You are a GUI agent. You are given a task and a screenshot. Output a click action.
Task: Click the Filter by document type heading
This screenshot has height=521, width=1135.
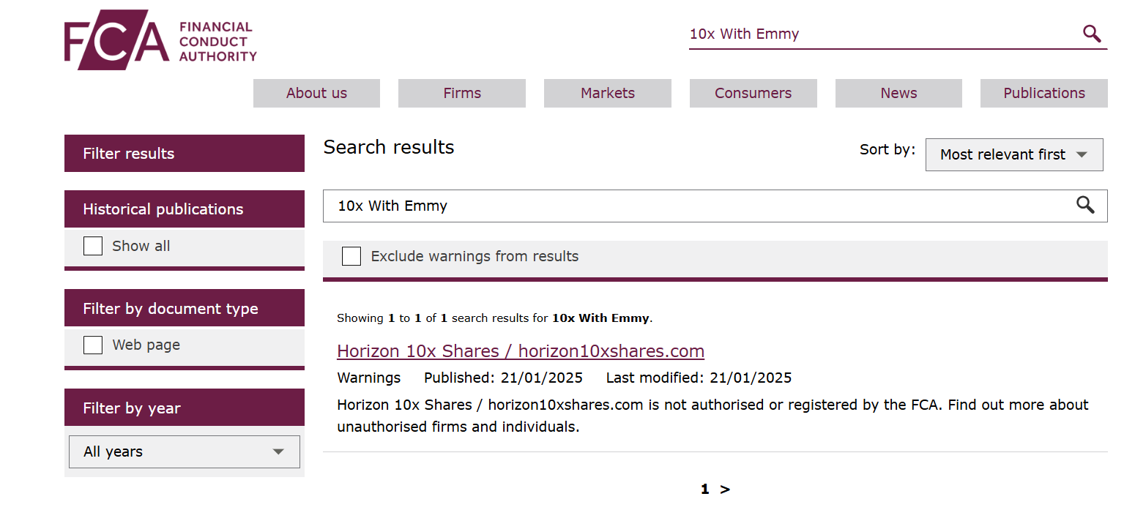pyautogui.click(x=185, y=308)
